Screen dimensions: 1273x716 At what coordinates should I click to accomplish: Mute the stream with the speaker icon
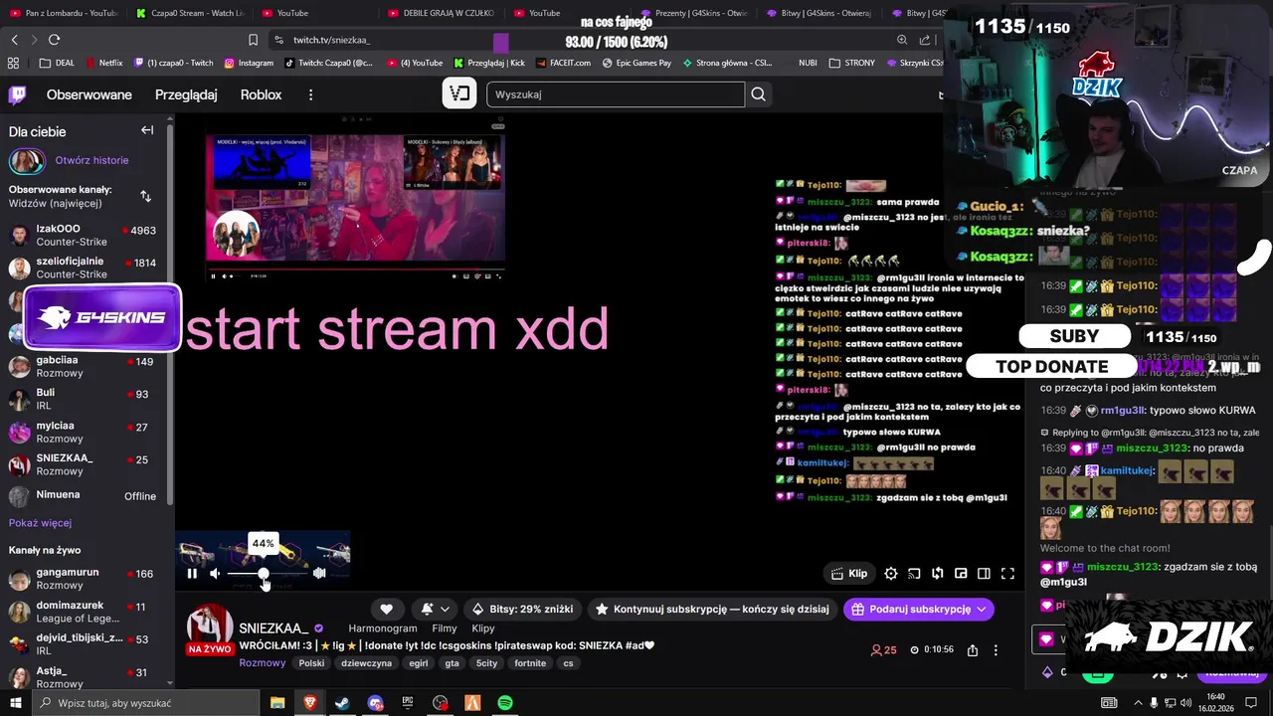[215, 573]
